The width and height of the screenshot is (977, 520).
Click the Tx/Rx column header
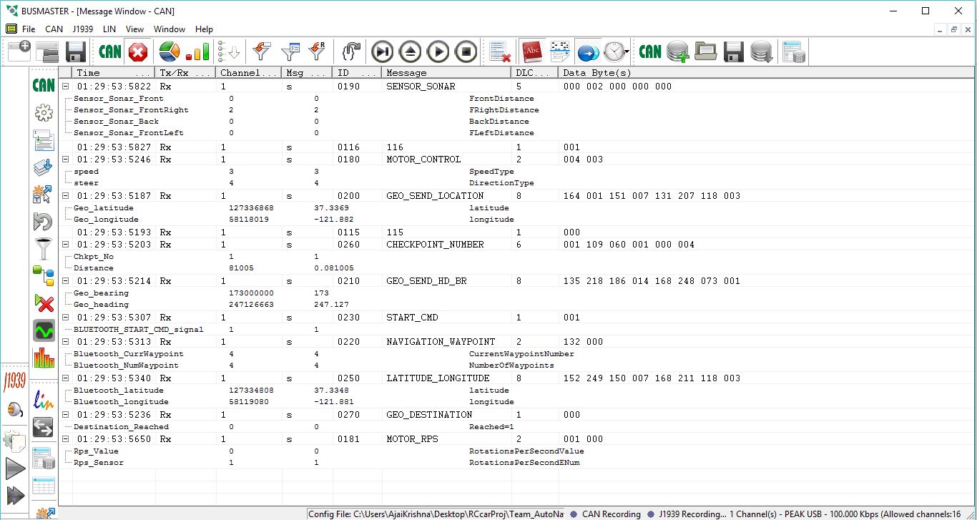point(185,72)
